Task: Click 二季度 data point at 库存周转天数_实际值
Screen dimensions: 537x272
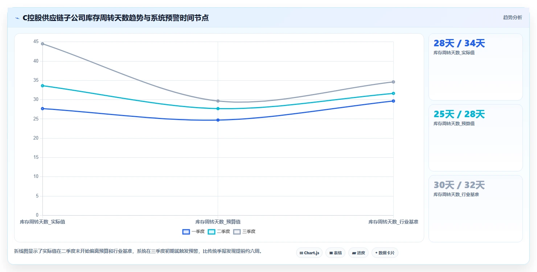Action: pos(42,86)
